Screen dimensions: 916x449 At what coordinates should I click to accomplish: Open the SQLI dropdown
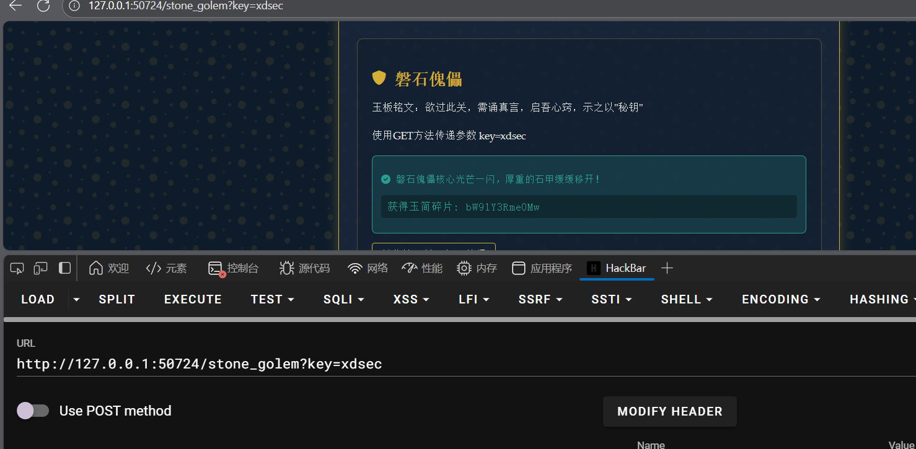tap(343, 299)
